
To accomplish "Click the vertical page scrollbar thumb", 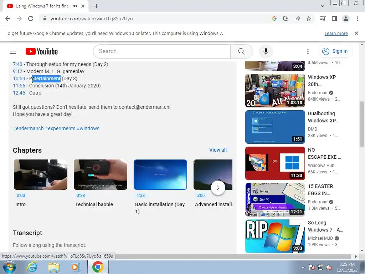I will [362, 124].
